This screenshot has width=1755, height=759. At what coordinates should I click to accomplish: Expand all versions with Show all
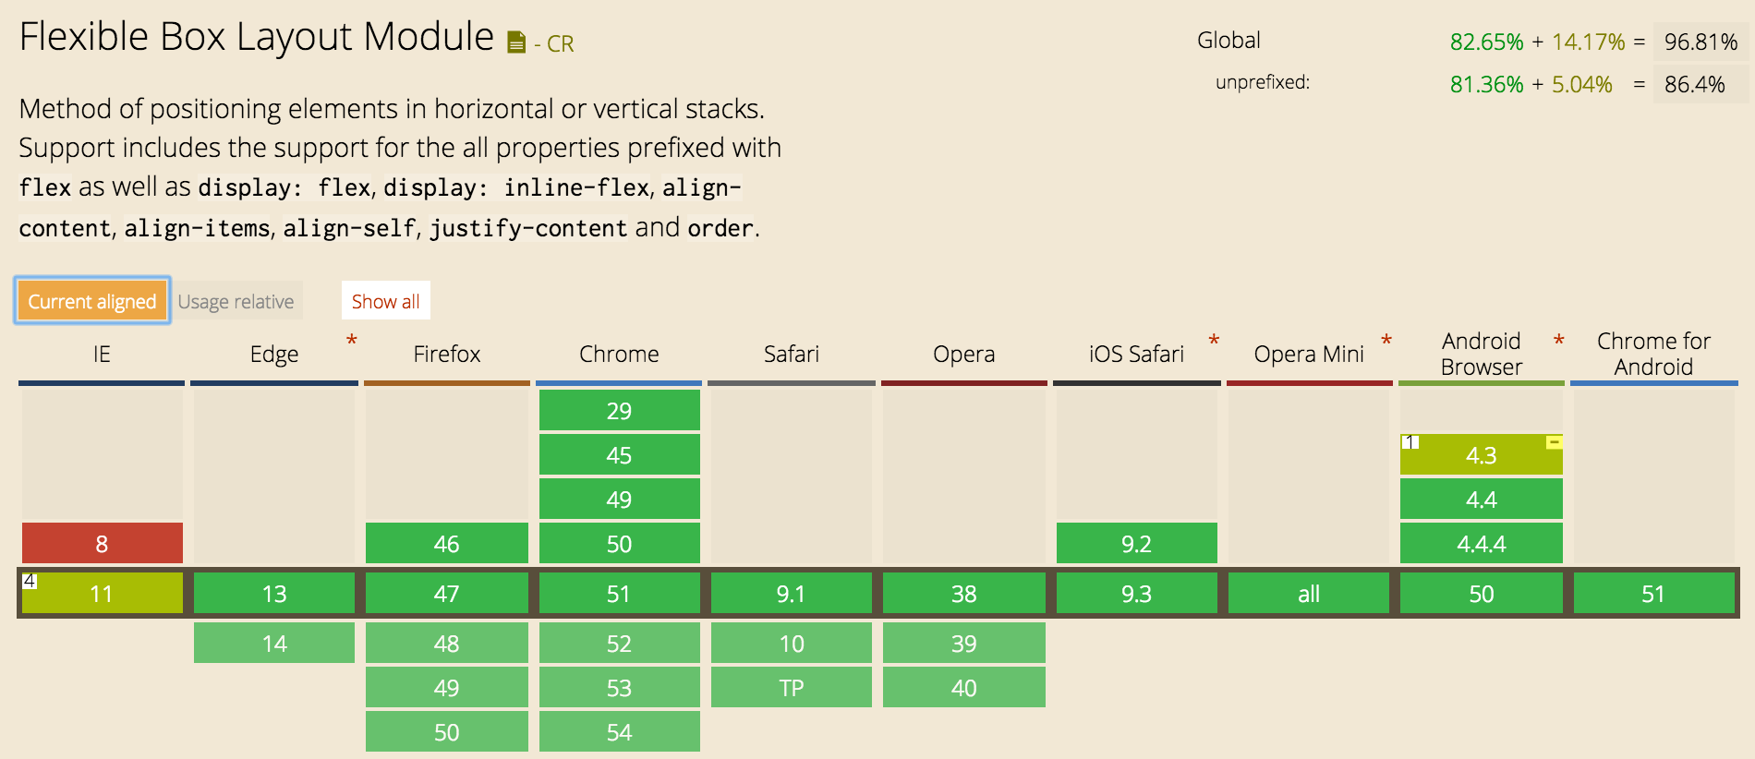click(x=385, y=300)
